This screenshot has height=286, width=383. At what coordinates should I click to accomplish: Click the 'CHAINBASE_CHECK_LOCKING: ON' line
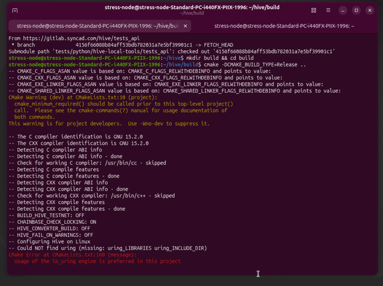pyautogui.click(x=53, y=222)
